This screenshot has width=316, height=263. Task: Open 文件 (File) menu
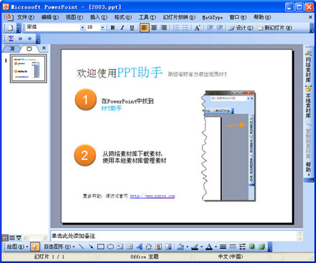[25, 17]
